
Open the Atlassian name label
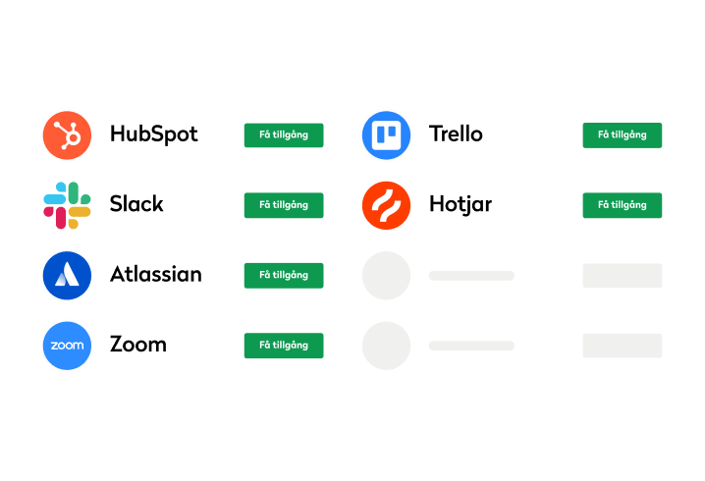pyautogui.click(x=155, y=274)
